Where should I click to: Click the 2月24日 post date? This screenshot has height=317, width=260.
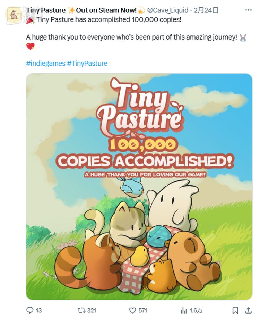tap(206, 11)
